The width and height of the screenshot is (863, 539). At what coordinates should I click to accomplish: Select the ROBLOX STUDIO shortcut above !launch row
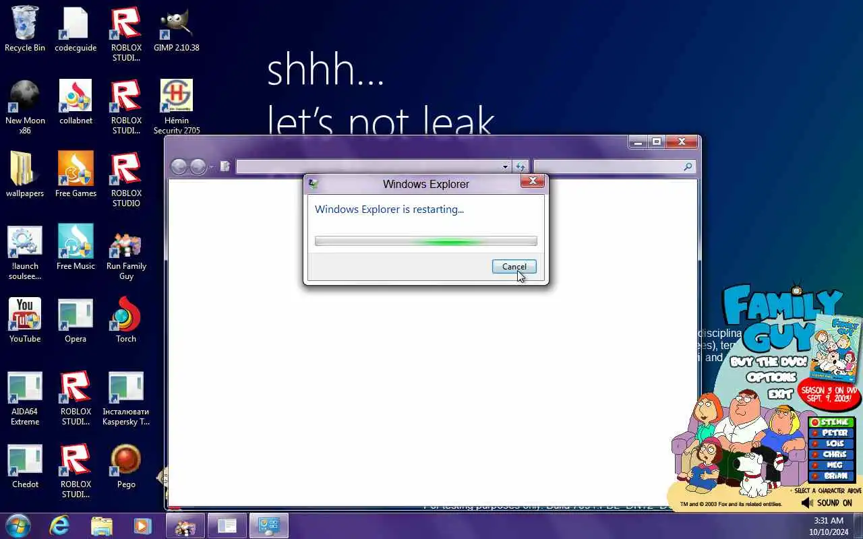click(x=126, y=179)
